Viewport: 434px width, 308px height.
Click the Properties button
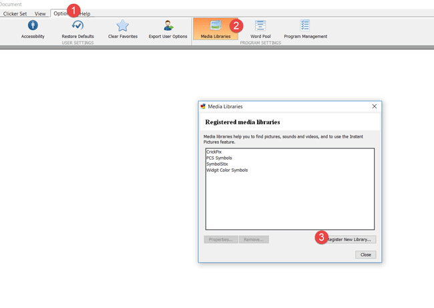coord(219,239)
